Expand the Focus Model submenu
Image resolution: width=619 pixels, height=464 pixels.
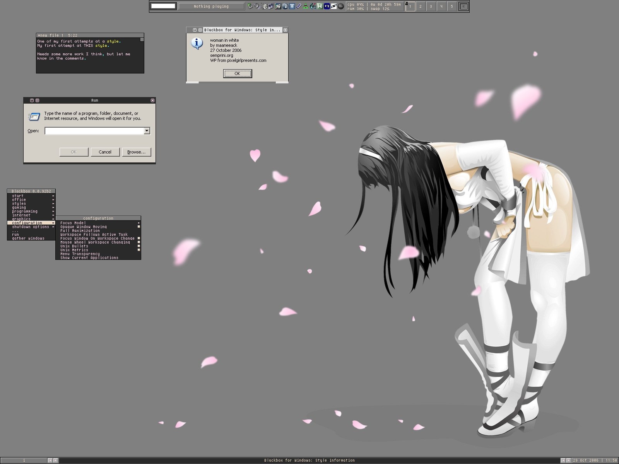click(98, 223)
